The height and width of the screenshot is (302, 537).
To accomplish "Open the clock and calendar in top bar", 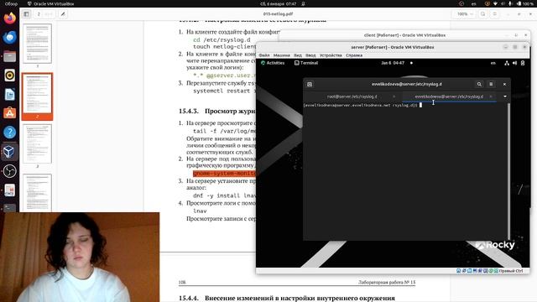I will tap(278, 3).
